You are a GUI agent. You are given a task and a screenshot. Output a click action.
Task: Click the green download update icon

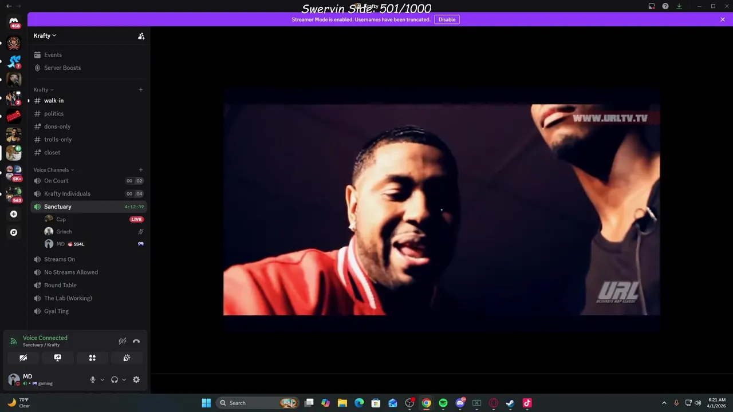(x=679, y=6)
